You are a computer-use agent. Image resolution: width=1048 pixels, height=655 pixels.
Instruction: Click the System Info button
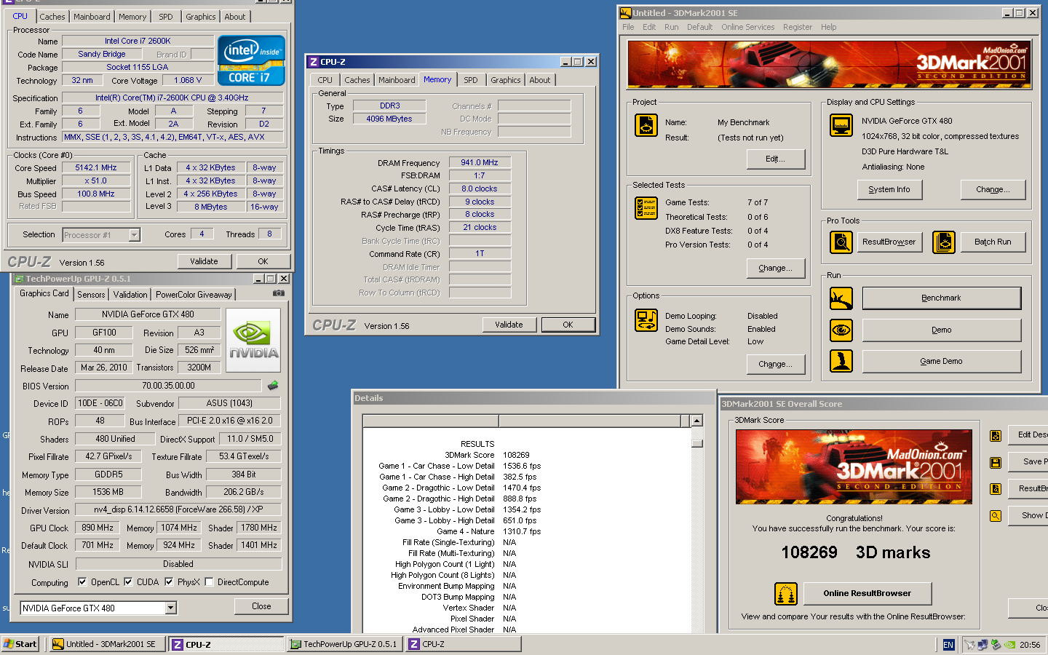coord(889,189)
